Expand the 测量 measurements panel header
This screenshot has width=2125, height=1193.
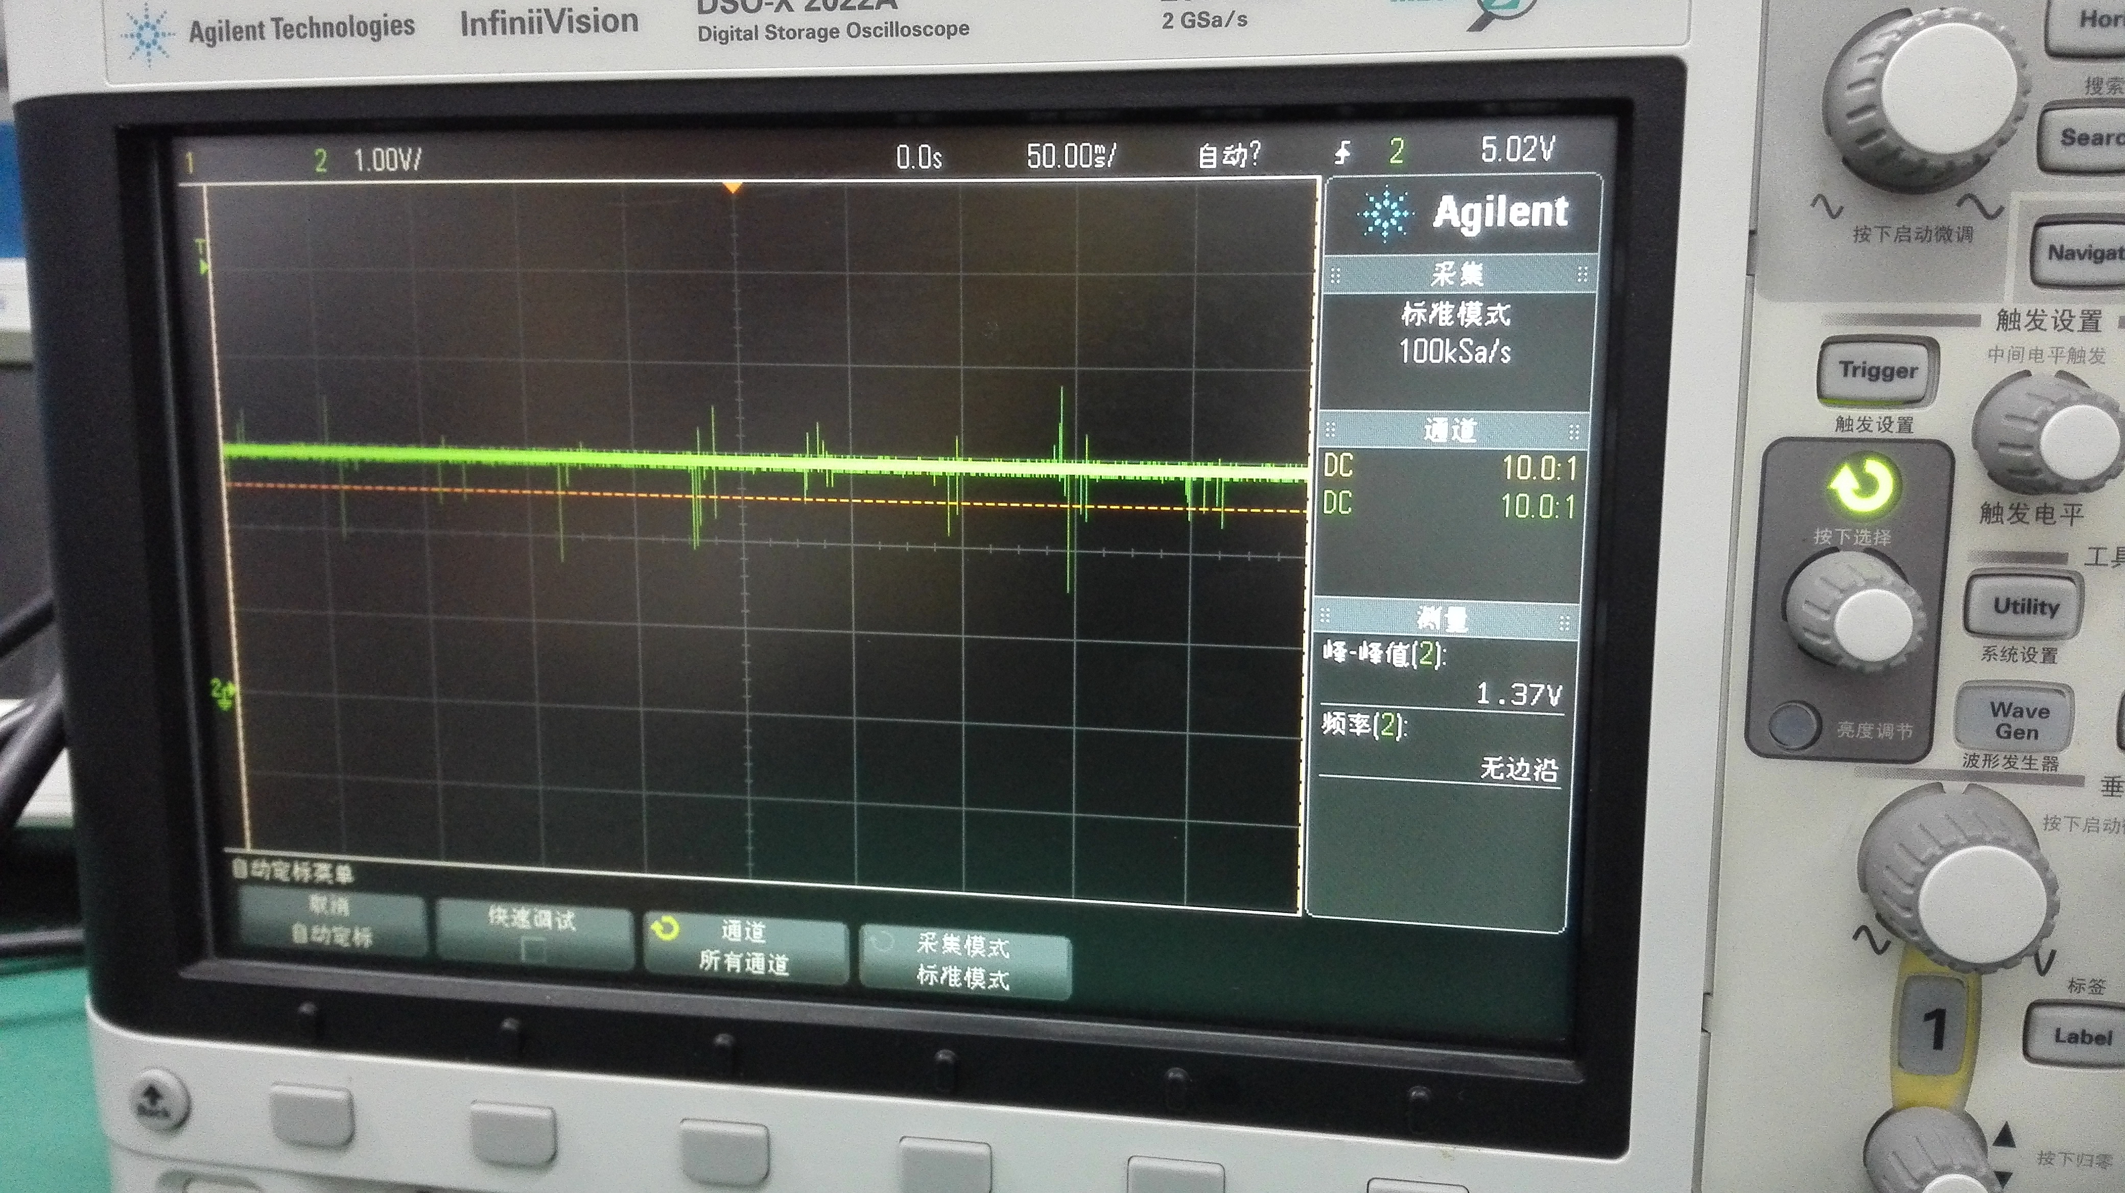(x=1445, y=617)
